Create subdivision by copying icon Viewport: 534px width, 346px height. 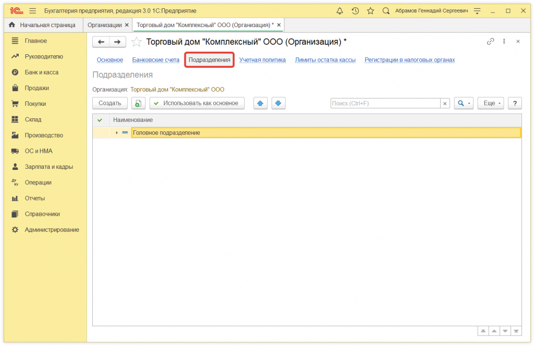138,103
